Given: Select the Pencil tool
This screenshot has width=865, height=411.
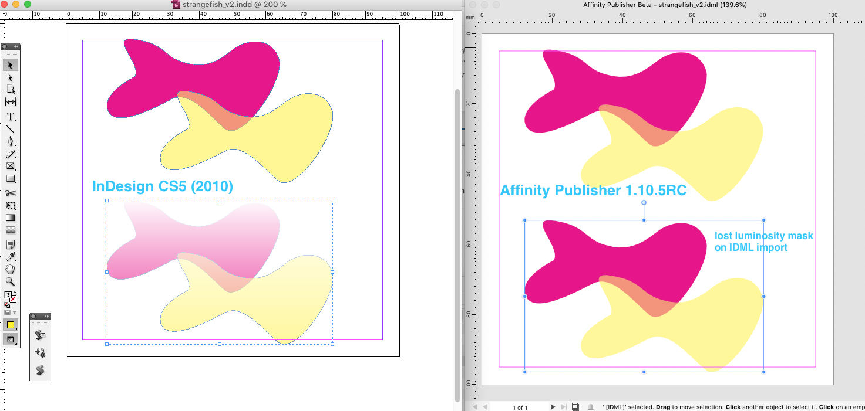Looking at the screenshot, I should [x=11, y=154].
